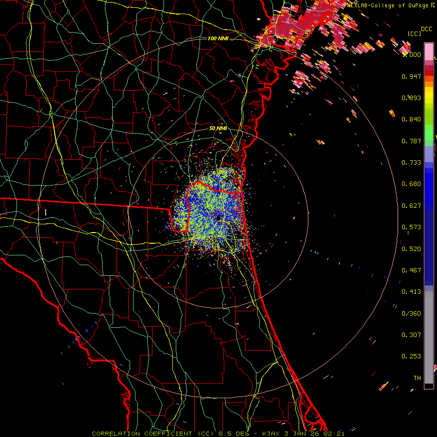Screen dimensions: 437x437
Task: Click the 100 NMI range ring label
Action: (218, 38)
